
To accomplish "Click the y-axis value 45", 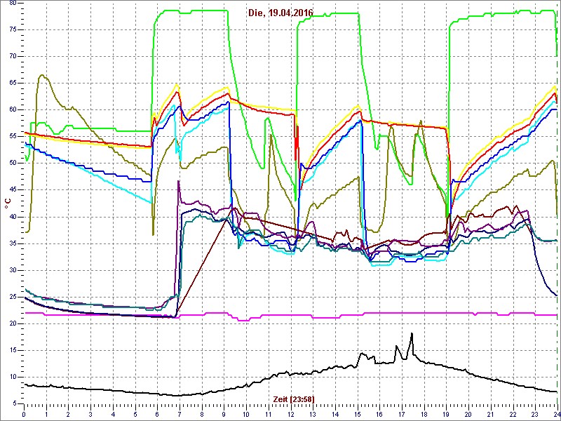I will point(13,190).
